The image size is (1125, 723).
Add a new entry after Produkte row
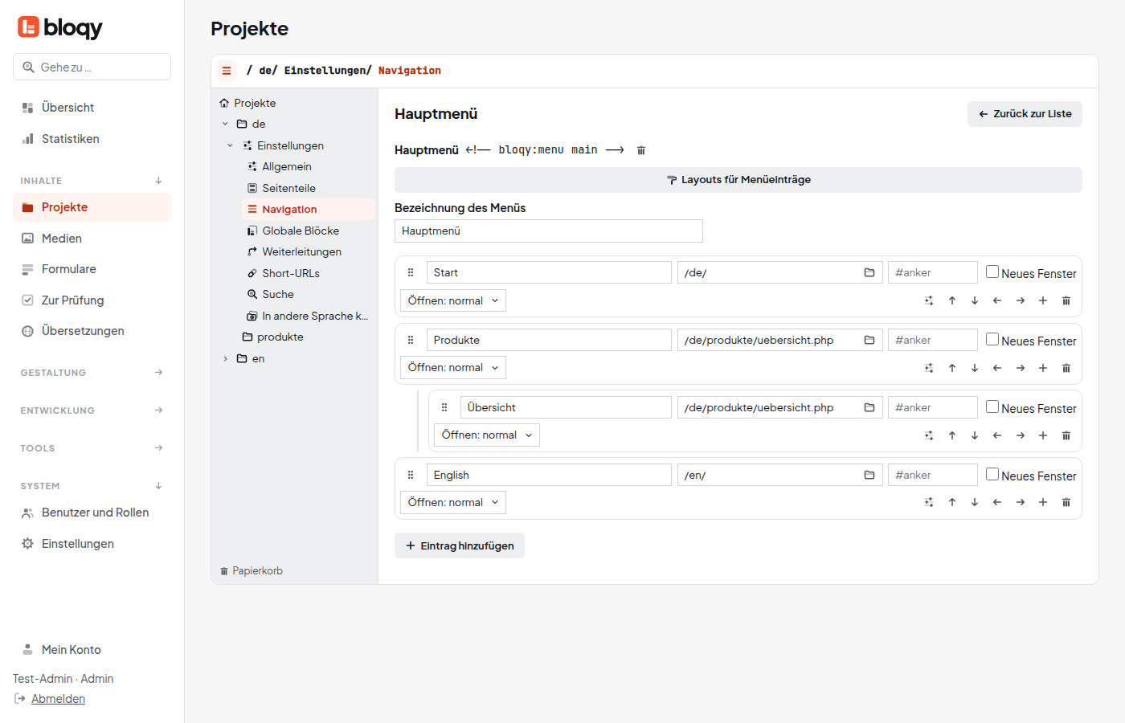(1043, 368)
